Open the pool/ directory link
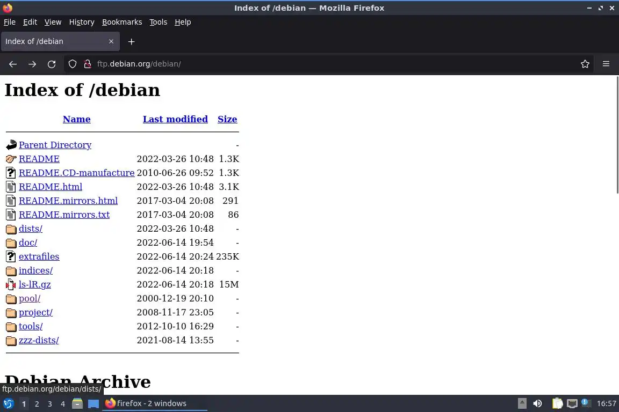619x412 pixels. pyautogui.click(x=30, y=298)
